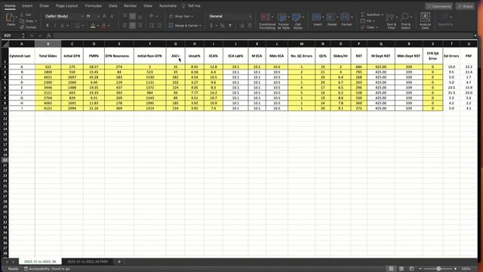483x272 pixels.
Task: Open Find & Select menu
Action: 405,21
